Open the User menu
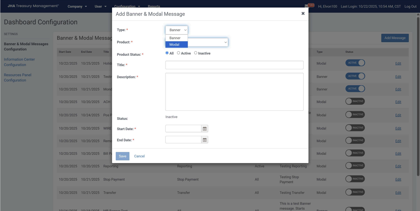The width and height of the screenshot is (420, 211). [100, 6]
